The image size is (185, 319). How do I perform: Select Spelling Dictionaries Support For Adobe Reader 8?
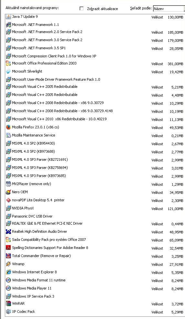point(95,248)
